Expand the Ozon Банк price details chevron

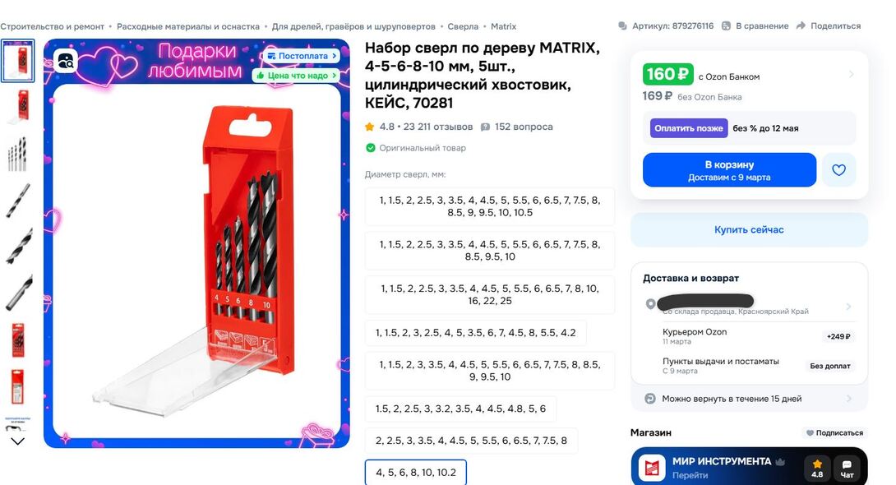[851, 74]
